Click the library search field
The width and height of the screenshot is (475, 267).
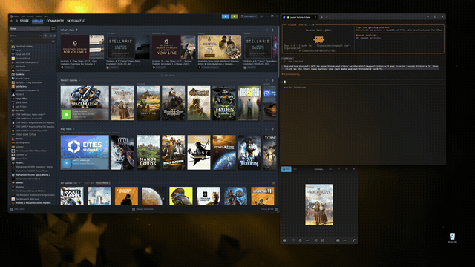[30, 42]
